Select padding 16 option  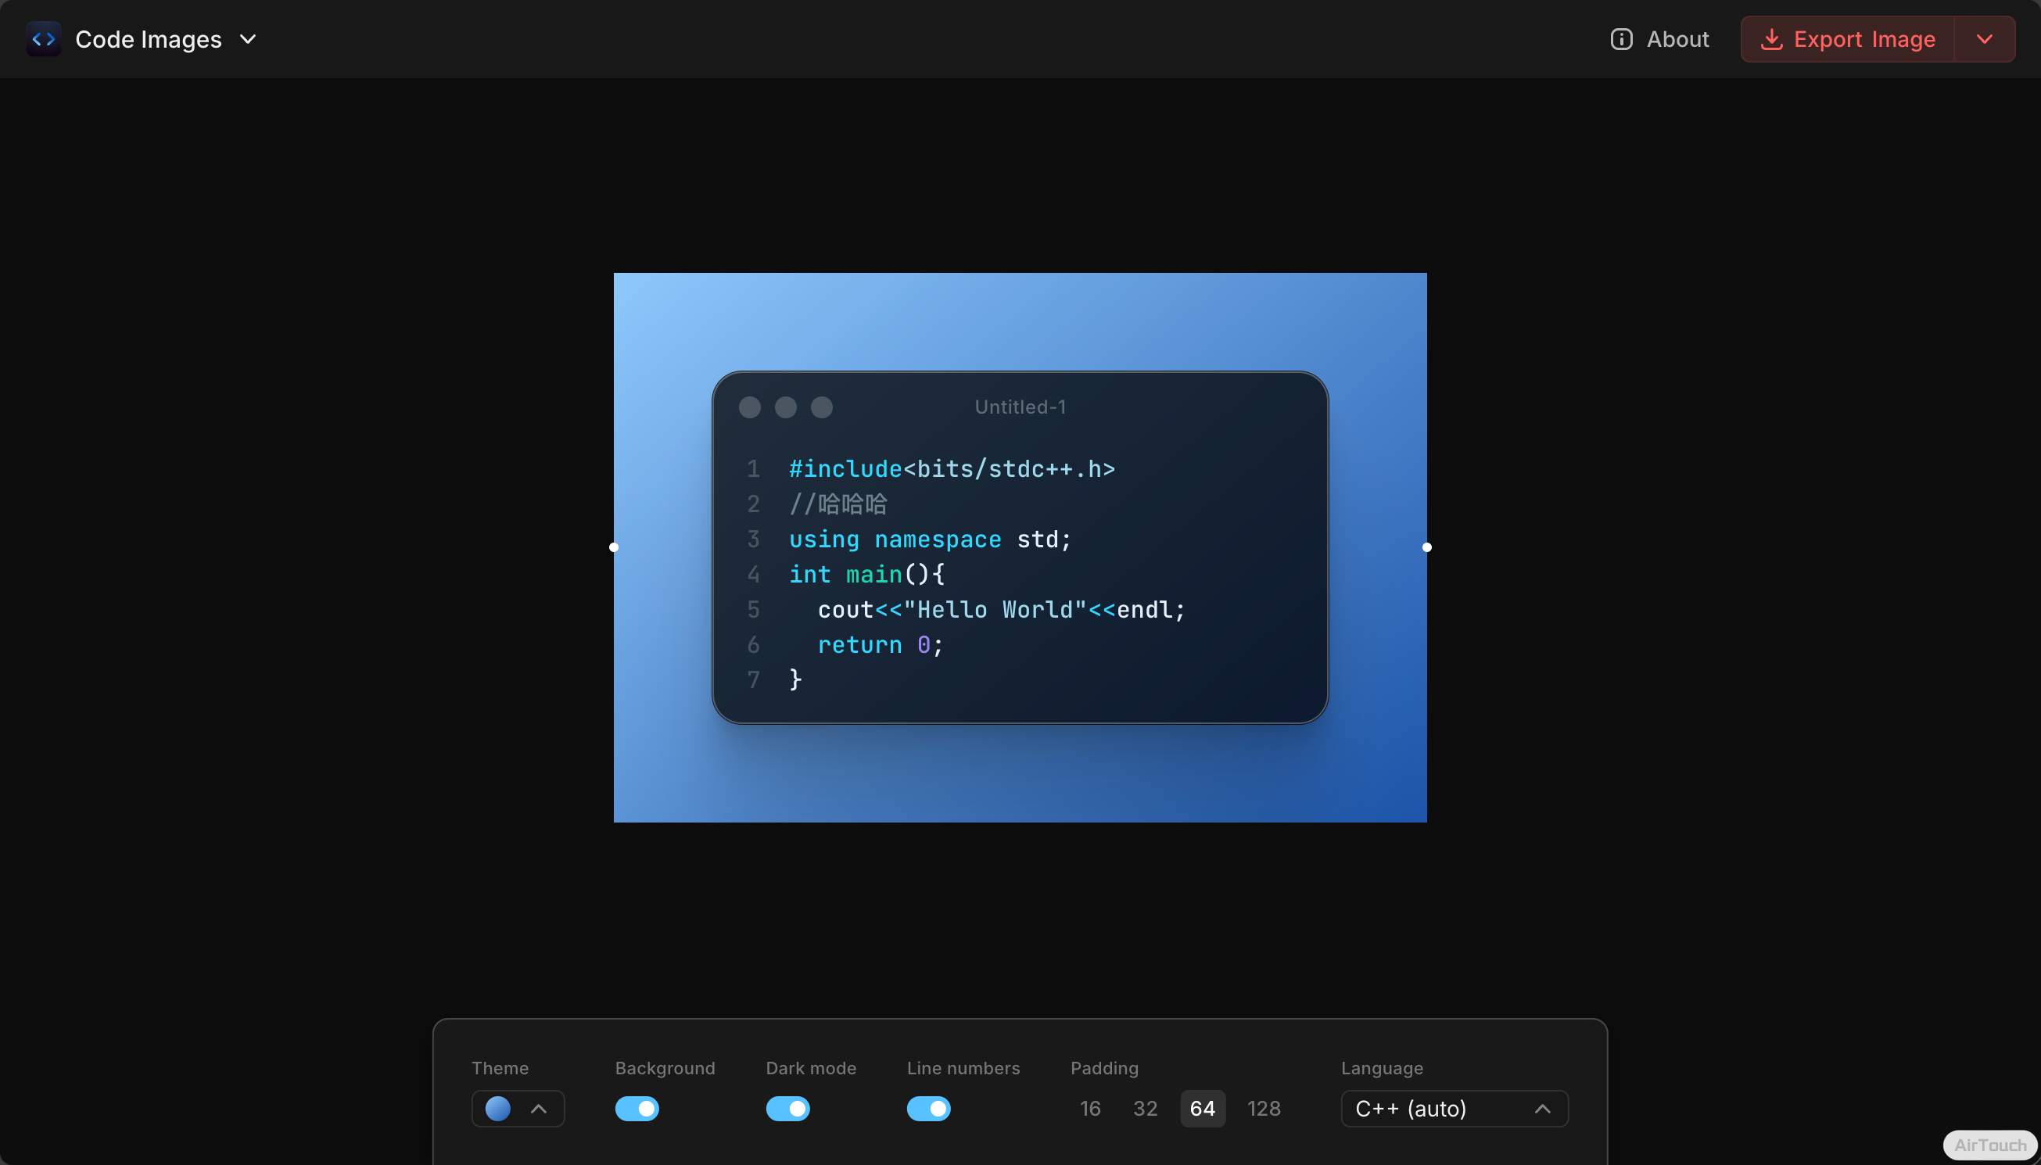1090,1108
